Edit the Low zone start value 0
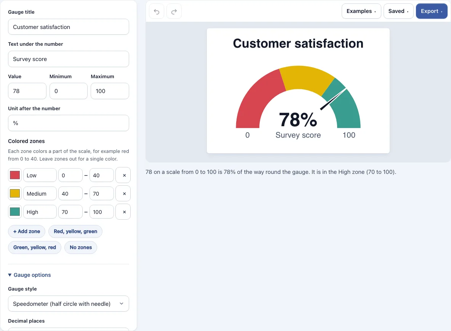 (70, 175)
